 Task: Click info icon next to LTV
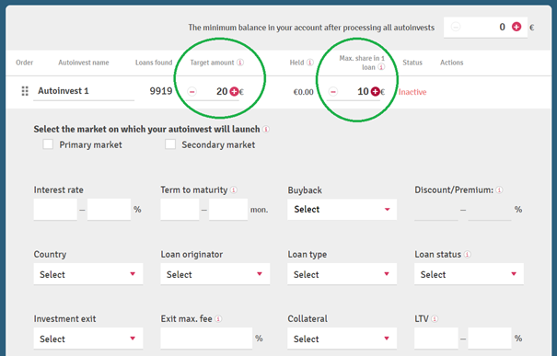(x=435, y=318)
